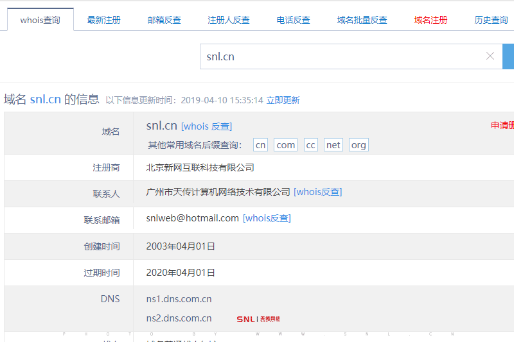Click the SNL watermark logo

pyautogui.click(x=258, y=319)
